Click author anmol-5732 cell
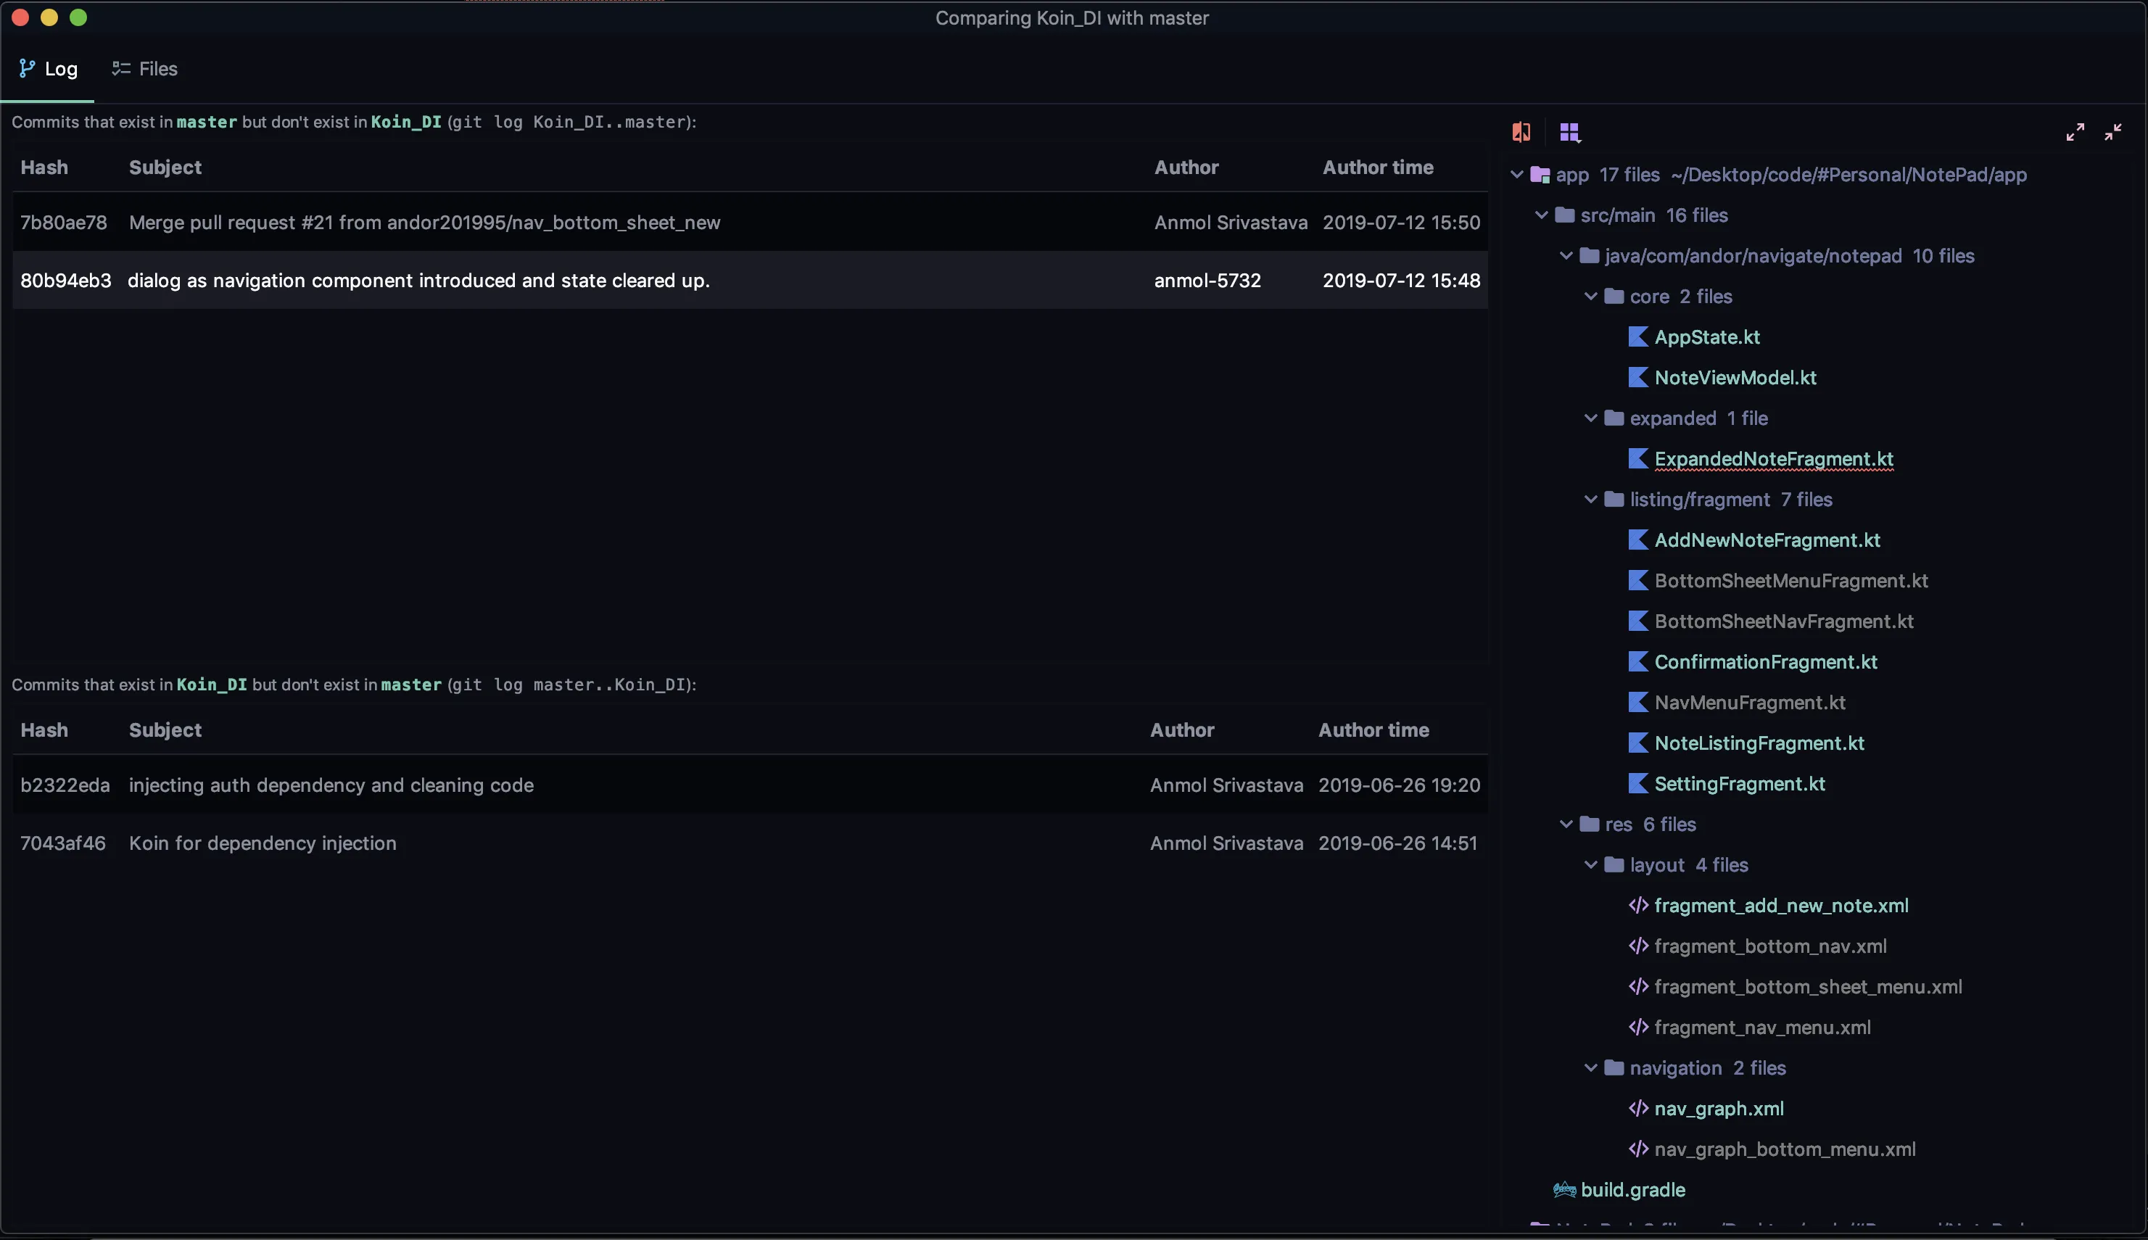This screenshot has width=2148, height=1240. pyautogui.click(x=1207, y=280)
